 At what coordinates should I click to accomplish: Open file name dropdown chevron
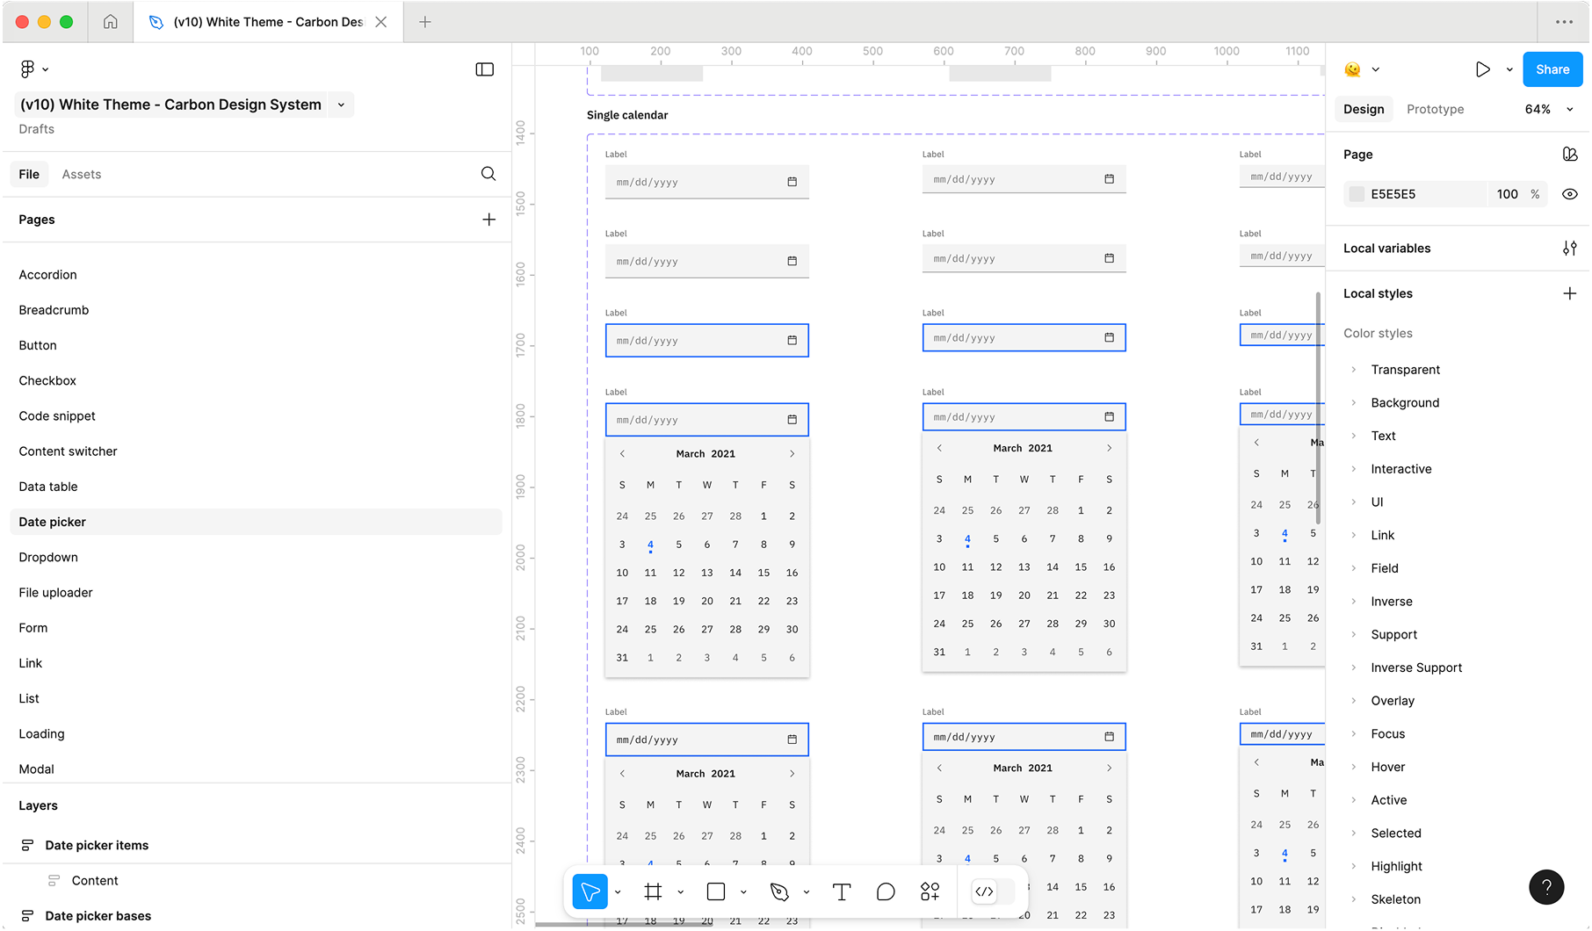341,105
